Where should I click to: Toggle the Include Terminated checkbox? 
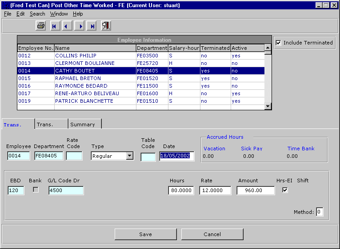279,43
